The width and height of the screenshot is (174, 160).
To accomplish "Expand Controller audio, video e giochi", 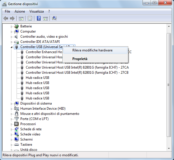I will (x=11, y=37).
